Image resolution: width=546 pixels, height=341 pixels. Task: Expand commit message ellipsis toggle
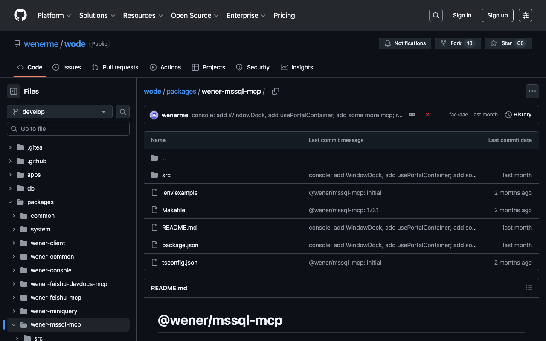pos(412,115)
